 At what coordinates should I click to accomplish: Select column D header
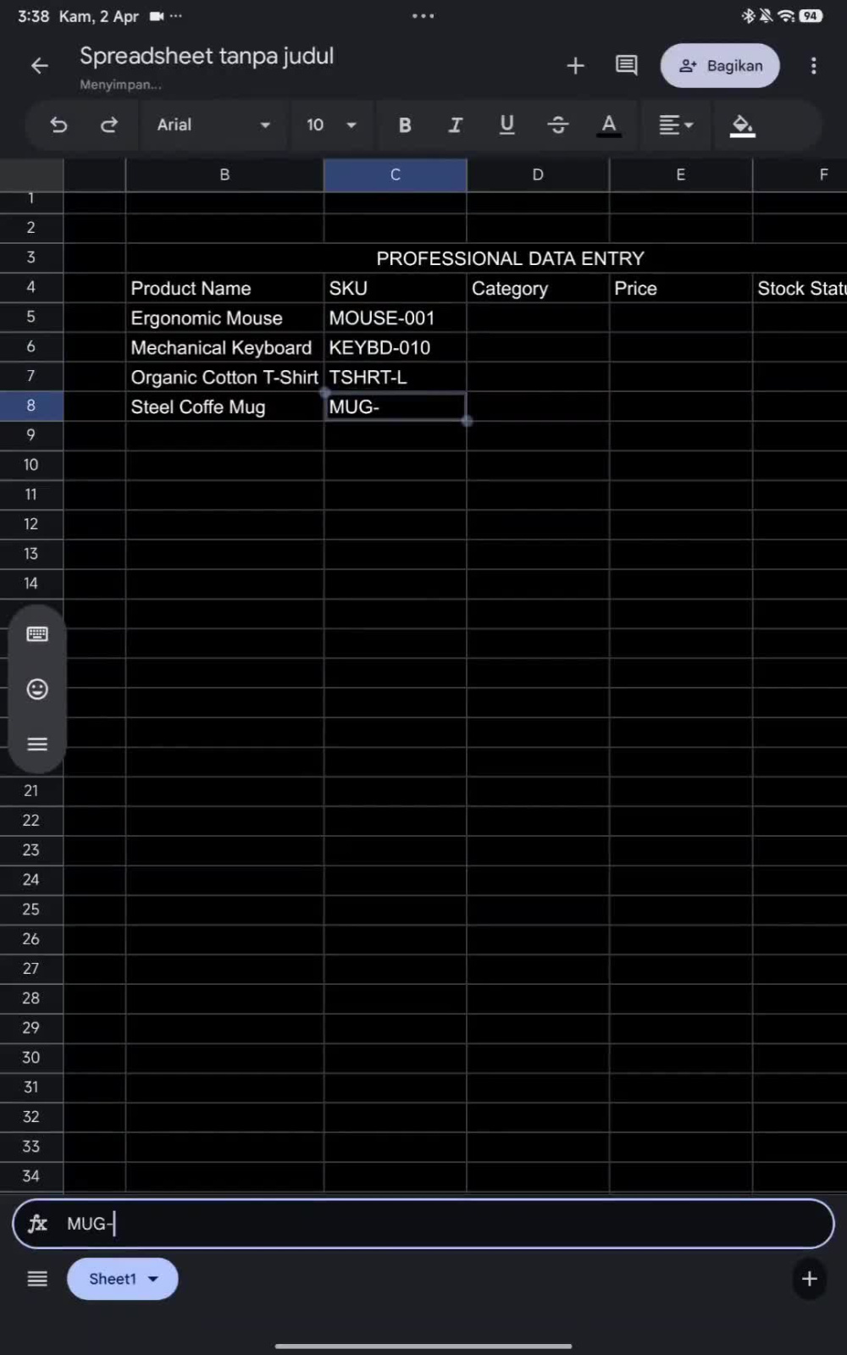click(x=538, y=175)
